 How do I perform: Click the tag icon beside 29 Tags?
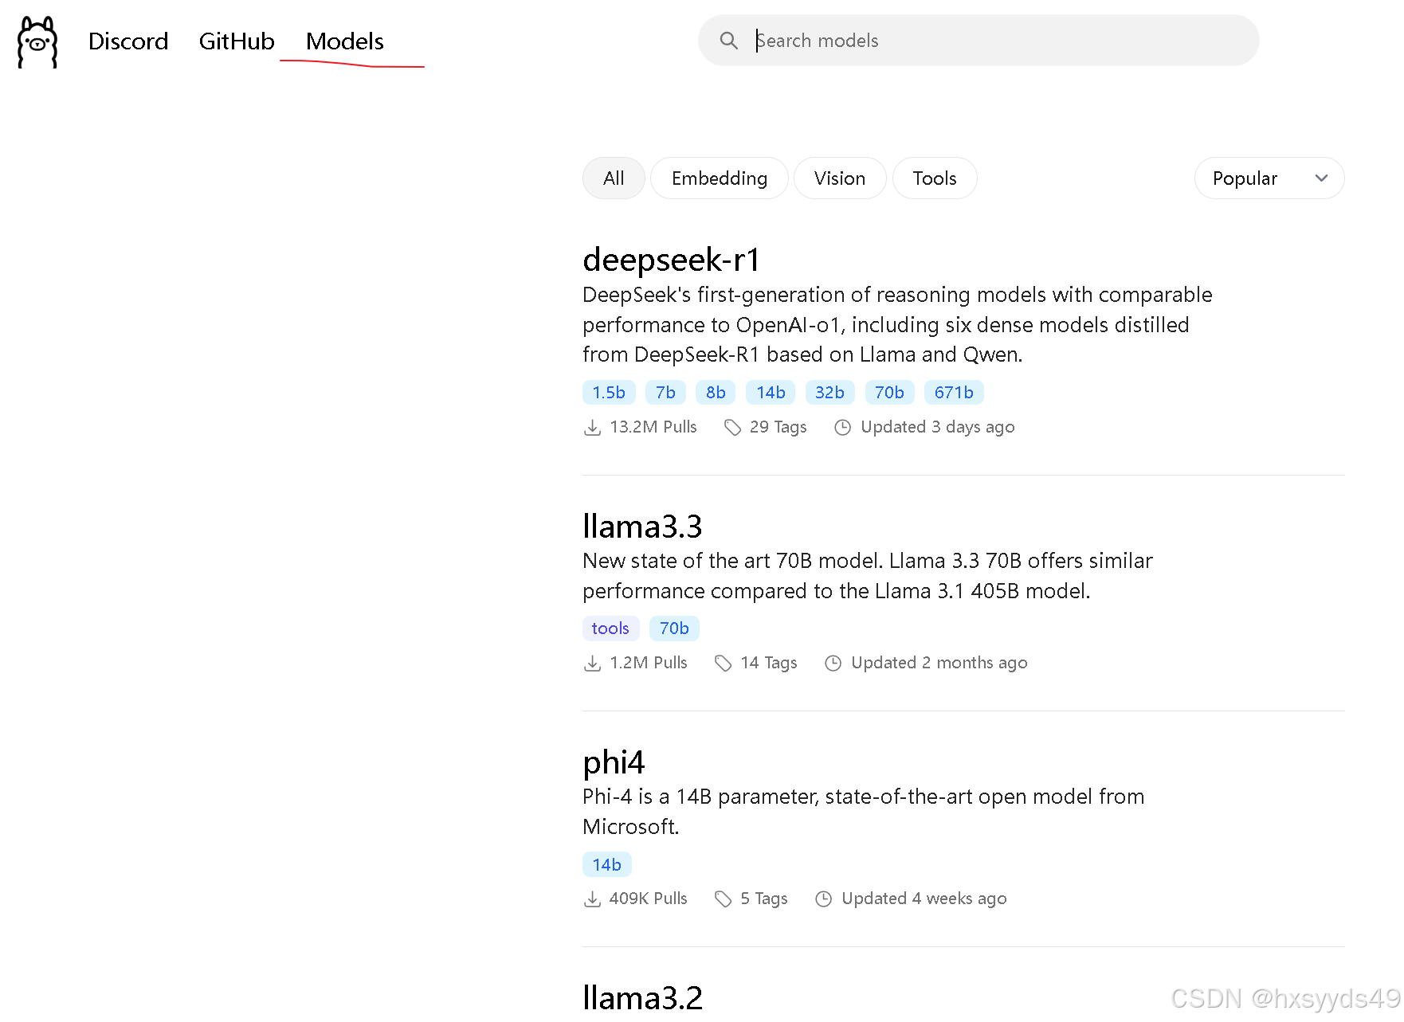732,428
